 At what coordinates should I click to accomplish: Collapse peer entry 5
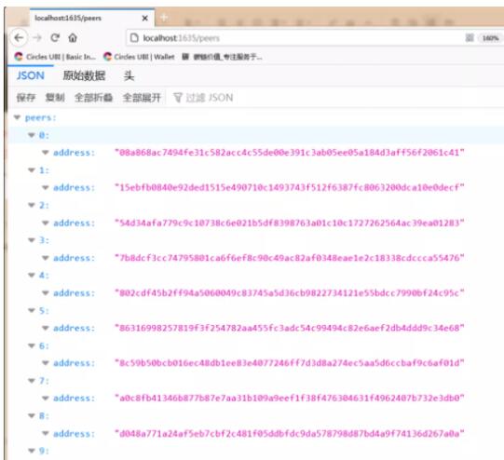[x=32, y=311]
